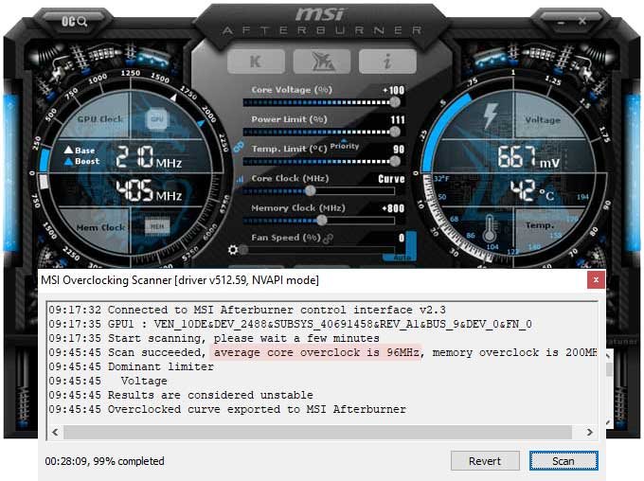Click the Fan Speed 0 value
Screen dimensions: 644x481
(x=402, y=238)
